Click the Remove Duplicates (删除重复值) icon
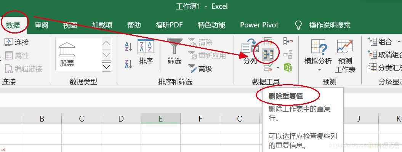Viewport: 402px width, 152px height. (x=268, y=54)
